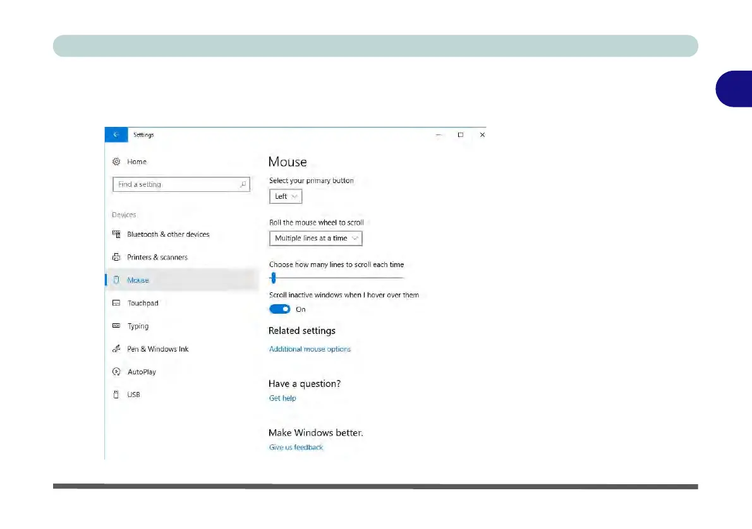This screenshot has width=752, height=529.
Task: Close the Settings window
Action: tap(482, 134)
